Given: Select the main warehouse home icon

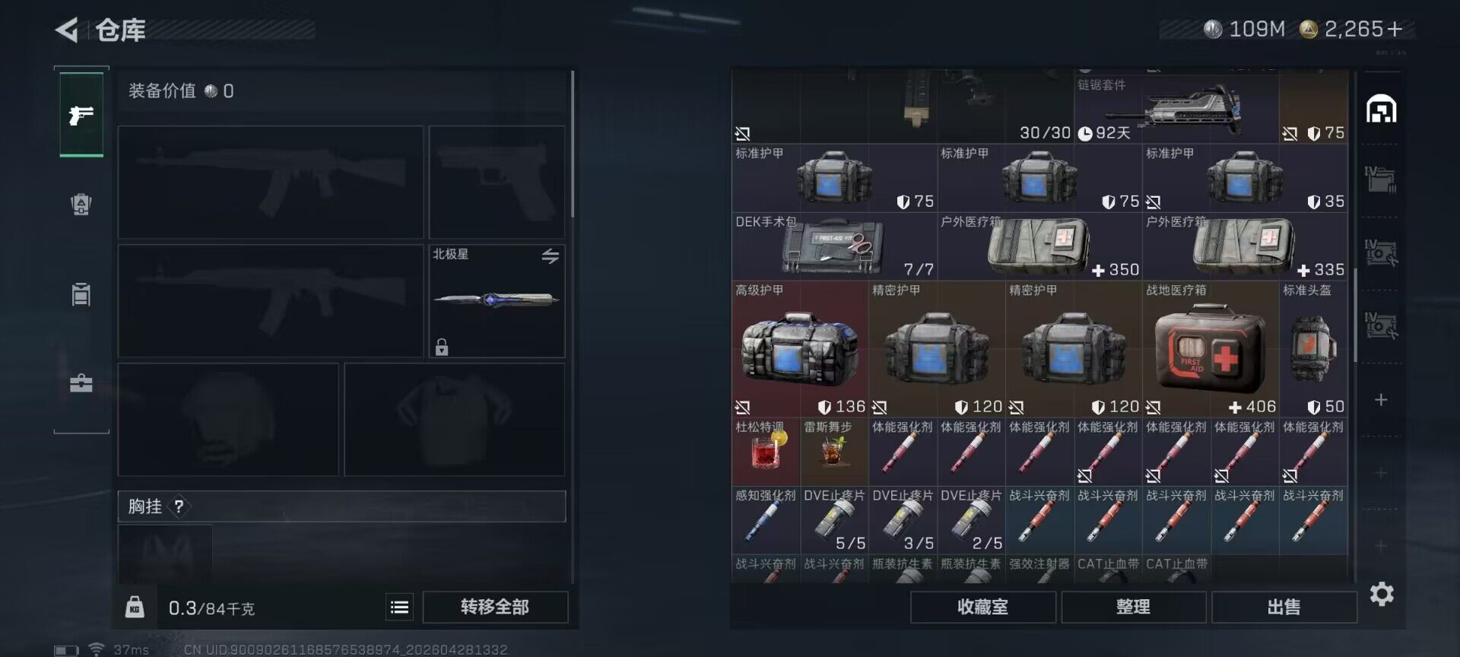Looking at the screenshot, I should 1381,109.
